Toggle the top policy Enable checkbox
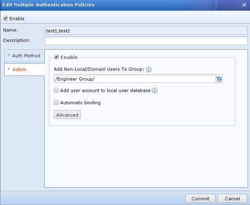This screenshot has height=205, width=250. 6,18
